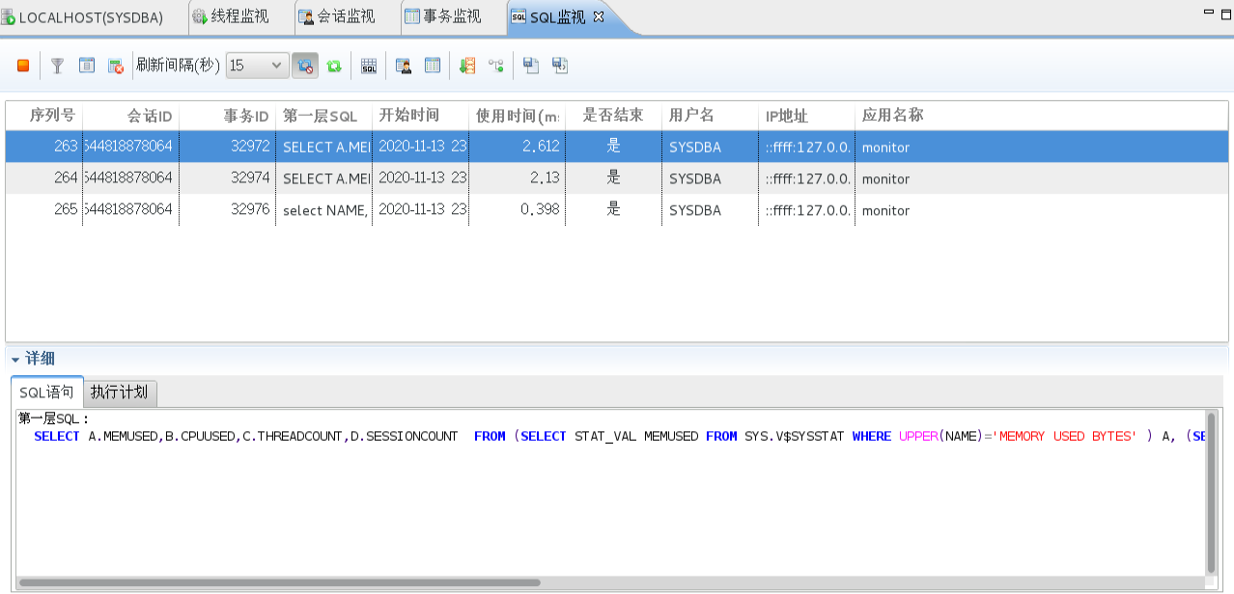The width and height of the screenshot is (1234, 594).
Task: Sort by the 使用时间 column header
Action: click(x=518, y=116)
